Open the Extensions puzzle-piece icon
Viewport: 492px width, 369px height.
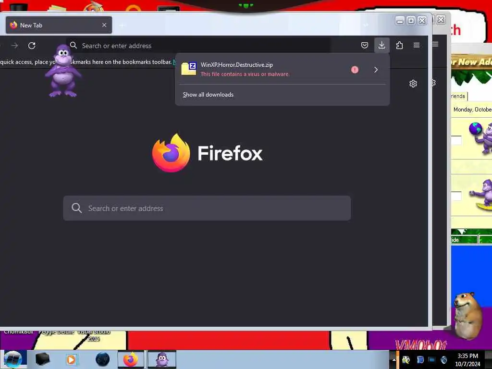coord(399,46)
